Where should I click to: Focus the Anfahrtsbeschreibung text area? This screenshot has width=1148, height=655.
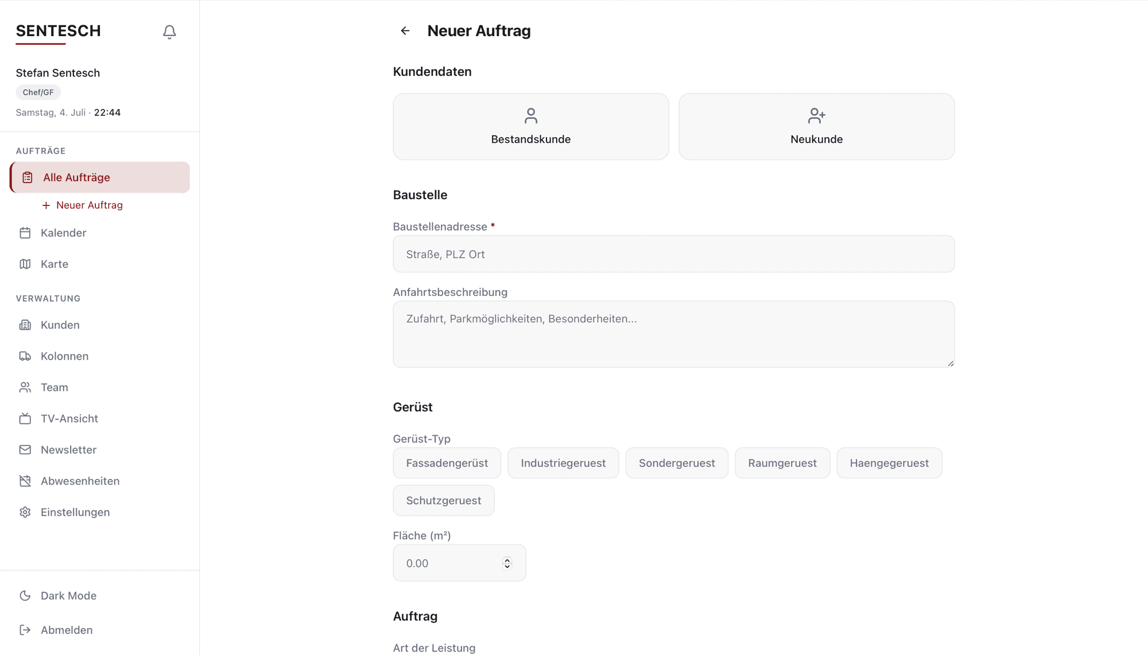tap(674, 334)
